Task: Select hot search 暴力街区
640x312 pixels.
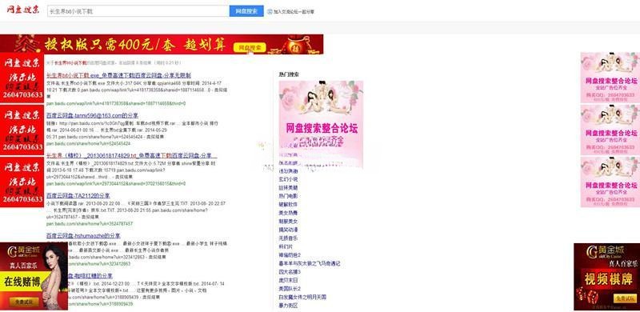Action: coord(288,306)
